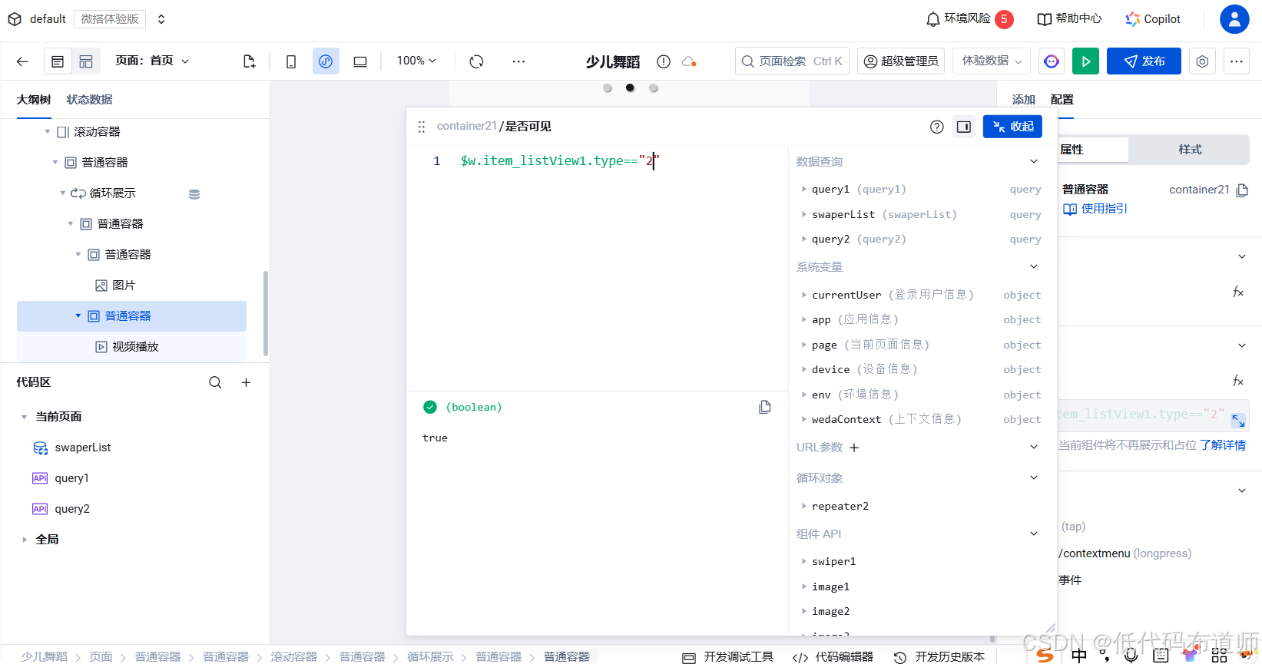Switch to the 配置 tab
The height and width of the screenshot is (664, 1262).
1062,100
